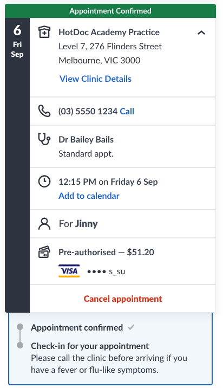
Task: Select the HotDoc Academy Practice heading
Action: 109,32
